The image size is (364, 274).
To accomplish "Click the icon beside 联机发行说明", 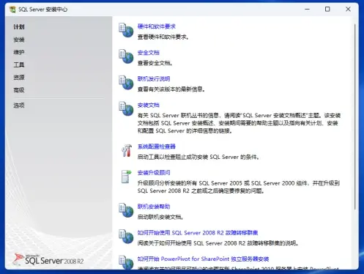I will pos(126,83).
